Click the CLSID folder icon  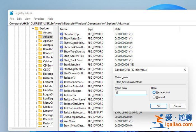tap(40, 70)
